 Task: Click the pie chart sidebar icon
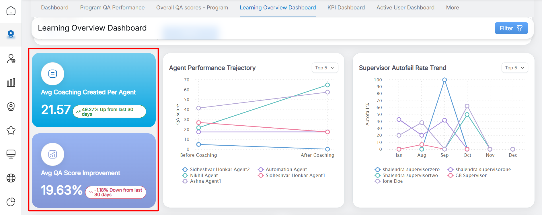click(x=11, y=202)
